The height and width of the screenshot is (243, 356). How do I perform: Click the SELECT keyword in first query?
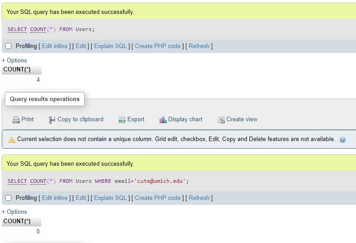[17, 30]
